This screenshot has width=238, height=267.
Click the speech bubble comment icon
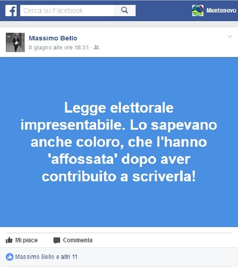pos(57,241)
